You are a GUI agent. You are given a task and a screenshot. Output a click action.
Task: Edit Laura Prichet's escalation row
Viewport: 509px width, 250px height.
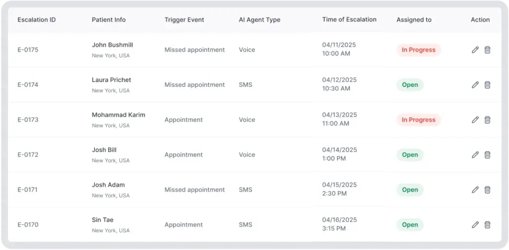coord(475,85)
